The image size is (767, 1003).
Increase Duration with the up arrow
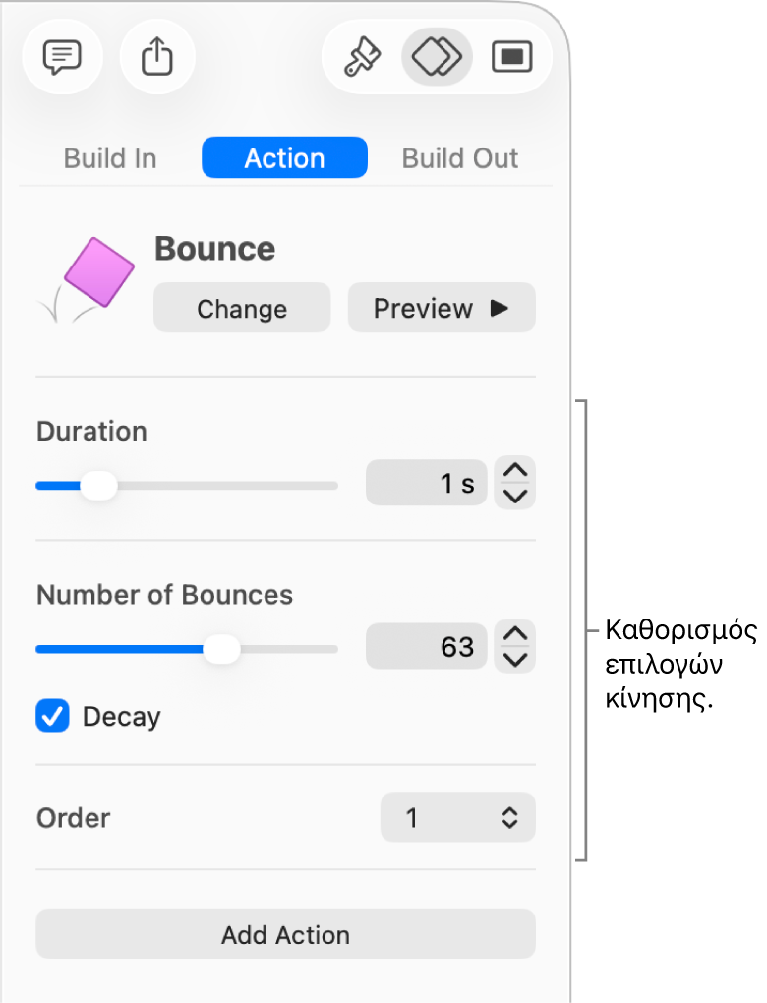(x=515, y=471)
